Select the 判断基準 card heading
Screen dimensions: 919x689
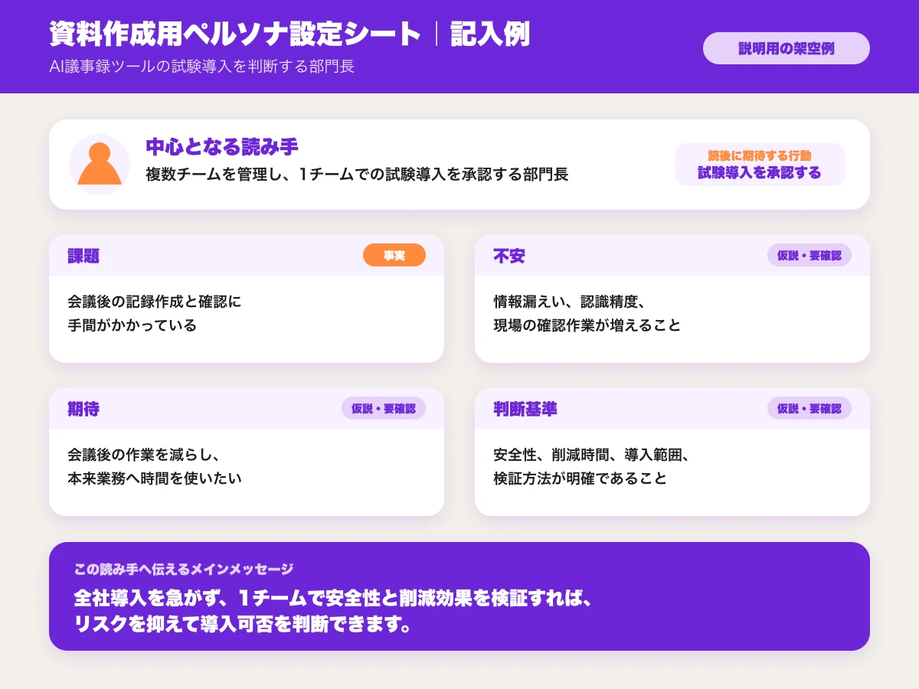pos(525,410)
